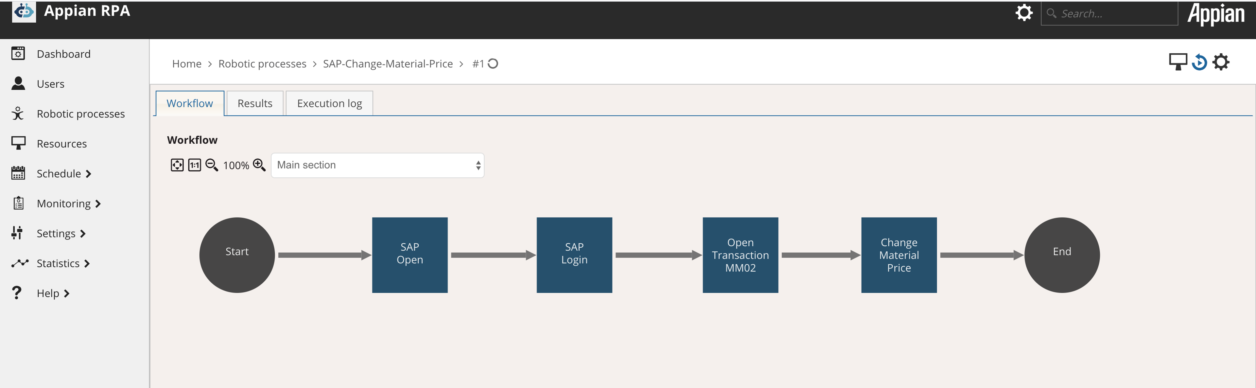Click the Workflow section heading
The width and height of the screenshot is (1256, 388).
coord(192,140)
